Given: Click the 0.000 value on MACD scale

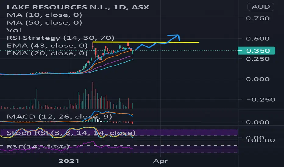Looking at the screenshot, I should (258, 122).
